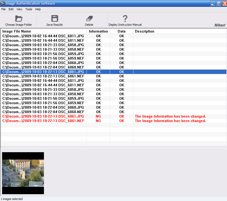This screenshot has height=201, width=227.
Task: Open the File menu
Action: coord(3,9)
